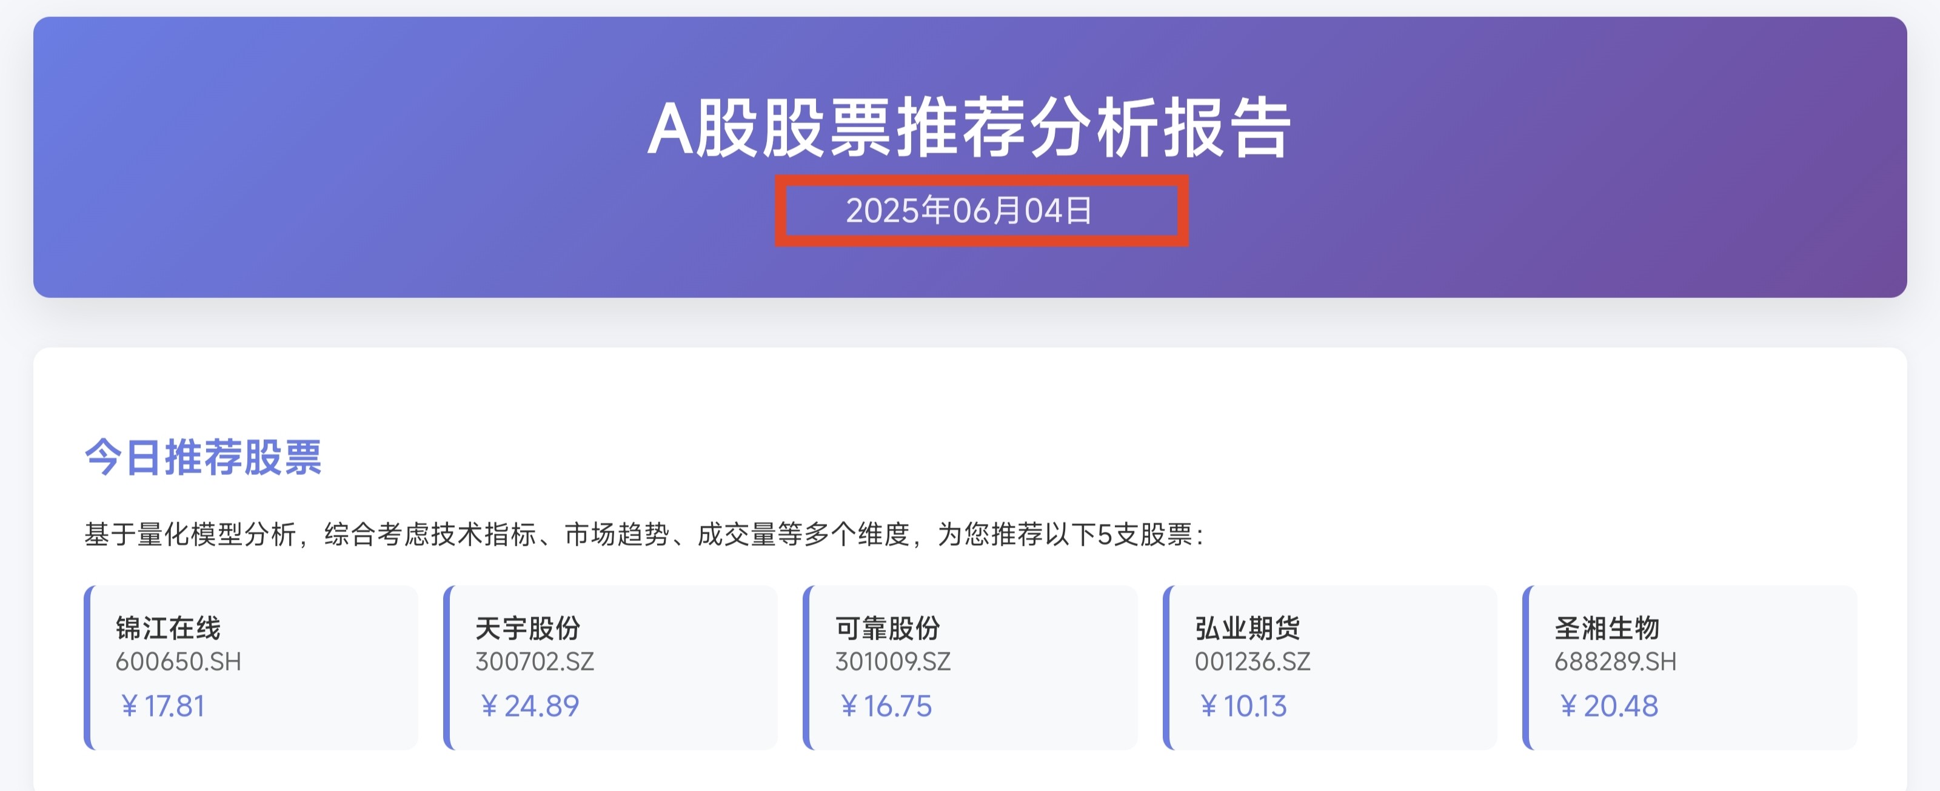Open the 天宇股份 stock card
The image size is (1940, 791).
click(x=610, y=667)
